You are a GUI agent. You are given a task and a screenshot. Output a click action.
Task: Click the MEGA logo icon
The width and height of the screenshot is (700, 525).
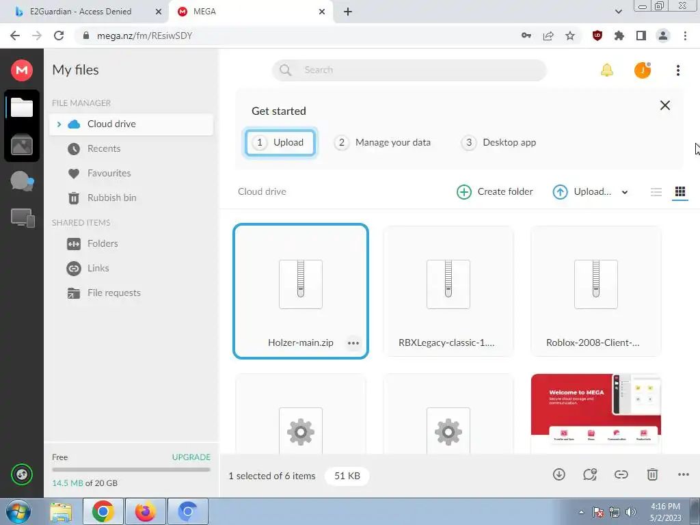[21, 70]
